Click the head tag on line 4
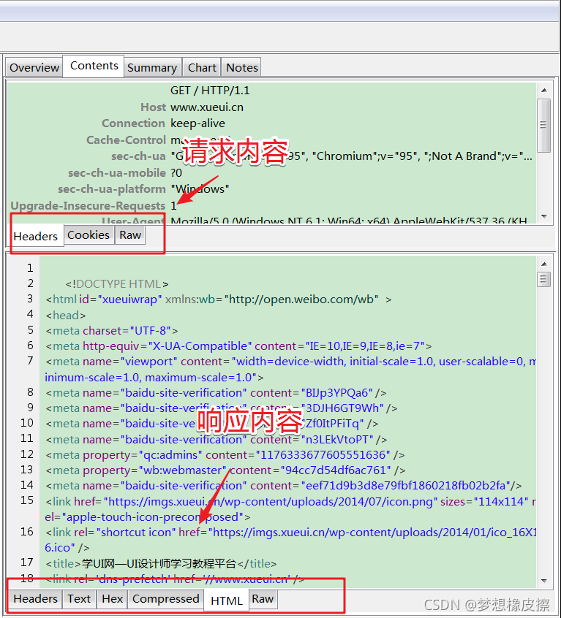Viewport: 561px width, 618px height. tap(66, 316)
